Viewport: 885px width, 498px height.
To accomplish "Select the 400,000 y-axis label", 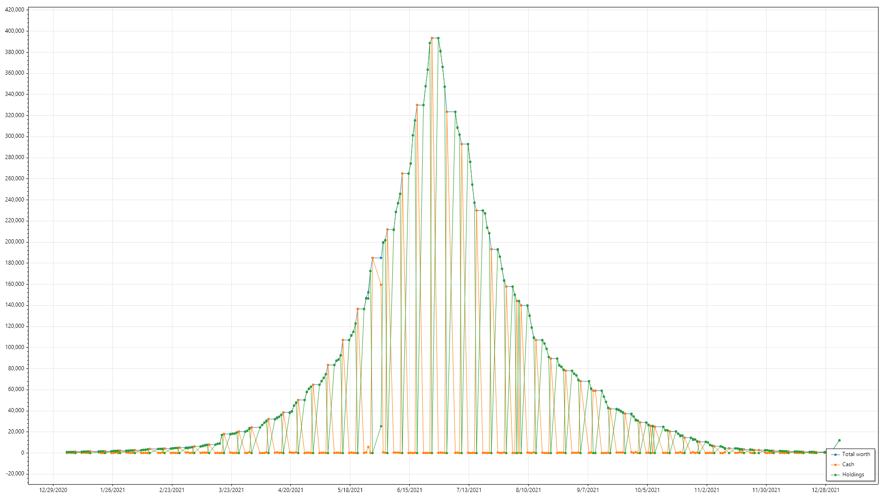I will pos(14,31).
